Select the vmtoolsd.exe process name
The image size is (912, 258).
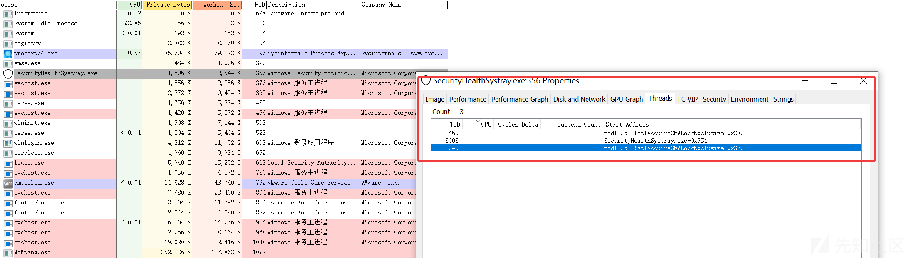coord(34,183)
